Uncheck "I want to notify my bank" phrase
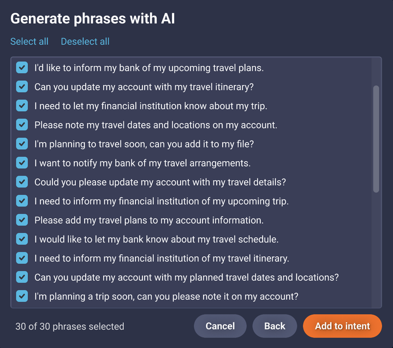 (22, 163)
